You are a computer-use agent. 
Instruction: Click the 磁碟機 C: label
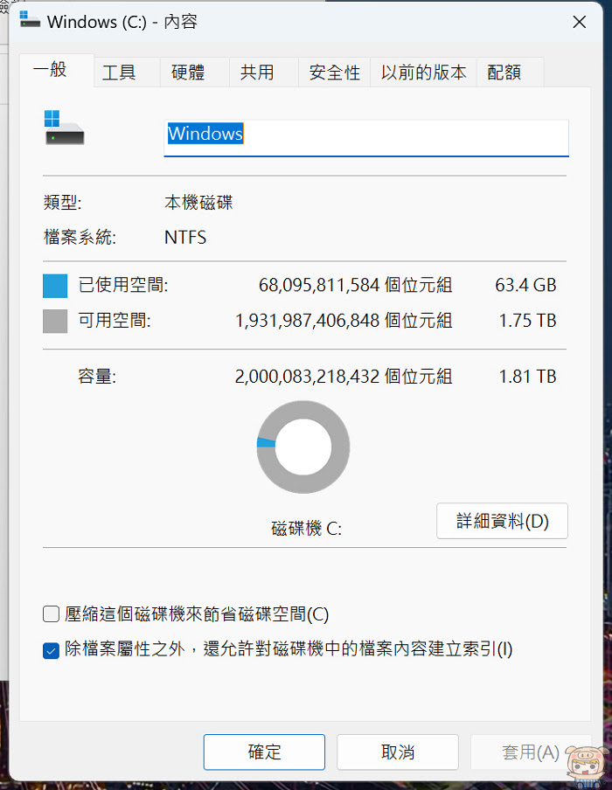tap(307, 529)
